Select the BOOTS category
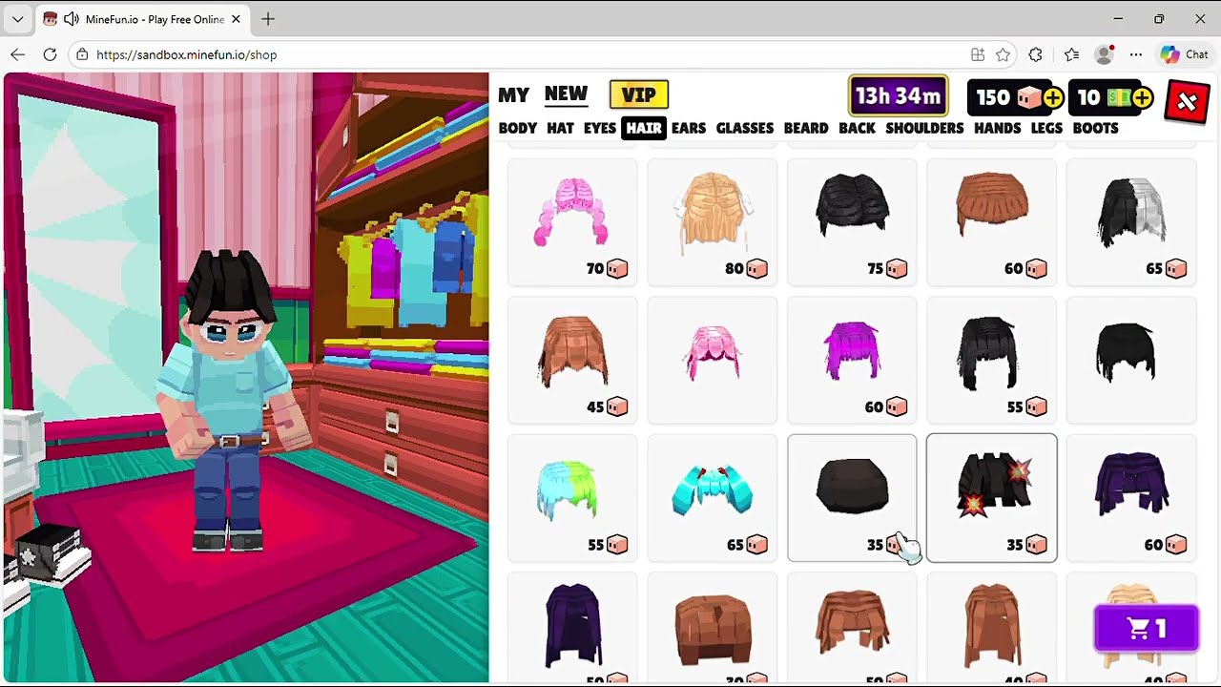This screenshot has width=1221, height=687. [1095, 128]
